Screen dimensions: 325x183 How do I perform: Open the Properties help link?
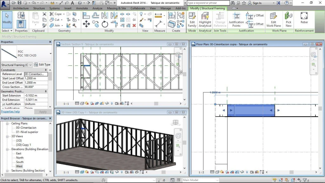(x=10, y=112)
